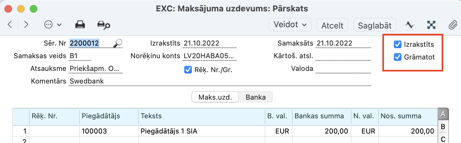Open the record links cross icon
Screen dimensions: 461x143
(431, 25)
